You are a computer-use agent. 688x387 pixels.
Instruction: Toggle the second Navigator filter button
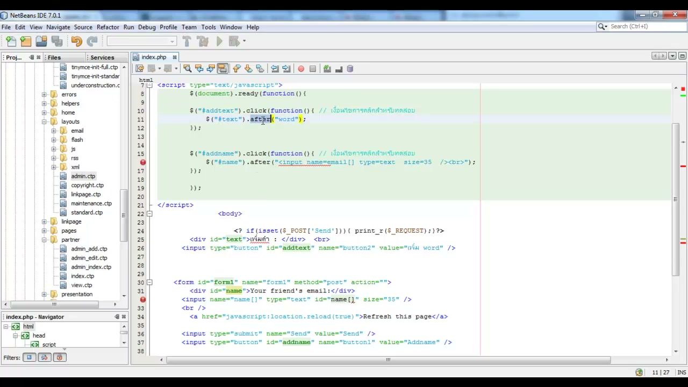pyautogui.click(x=44, y=357)
